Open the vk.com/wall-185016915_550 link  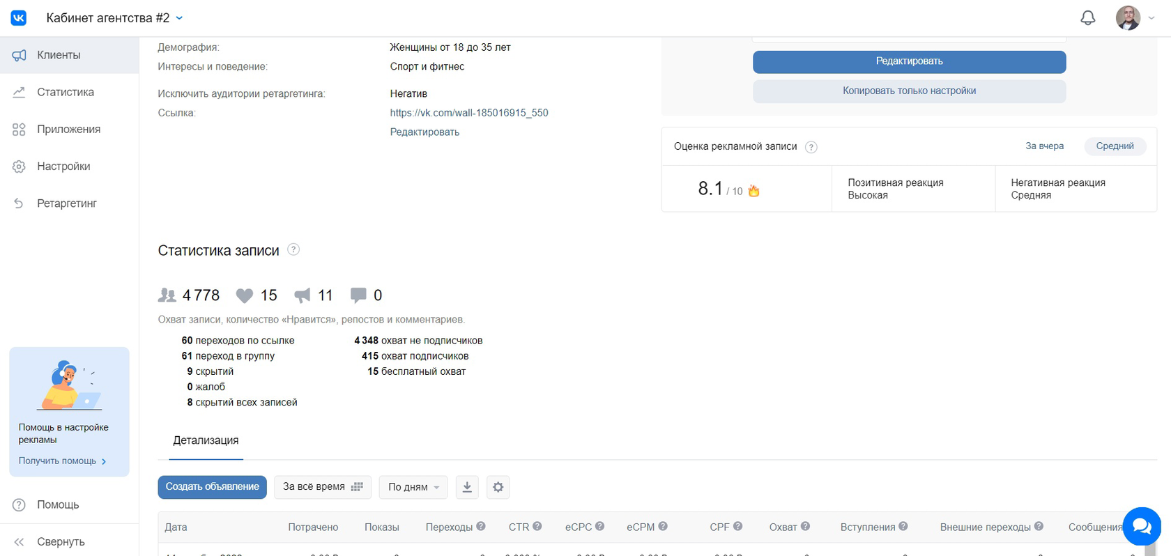point(469,113)
